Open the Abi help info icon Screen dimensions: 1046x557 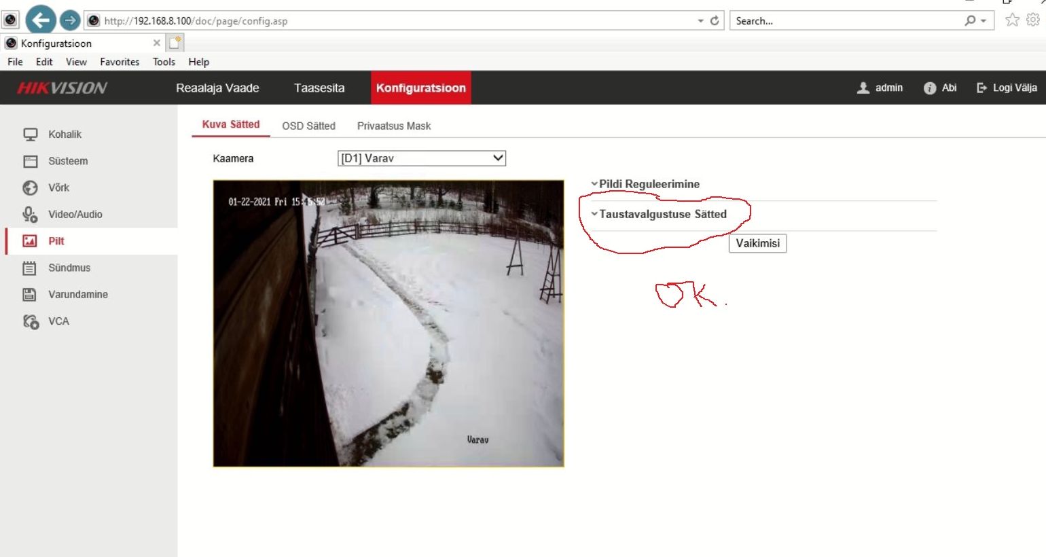[930, 88]
